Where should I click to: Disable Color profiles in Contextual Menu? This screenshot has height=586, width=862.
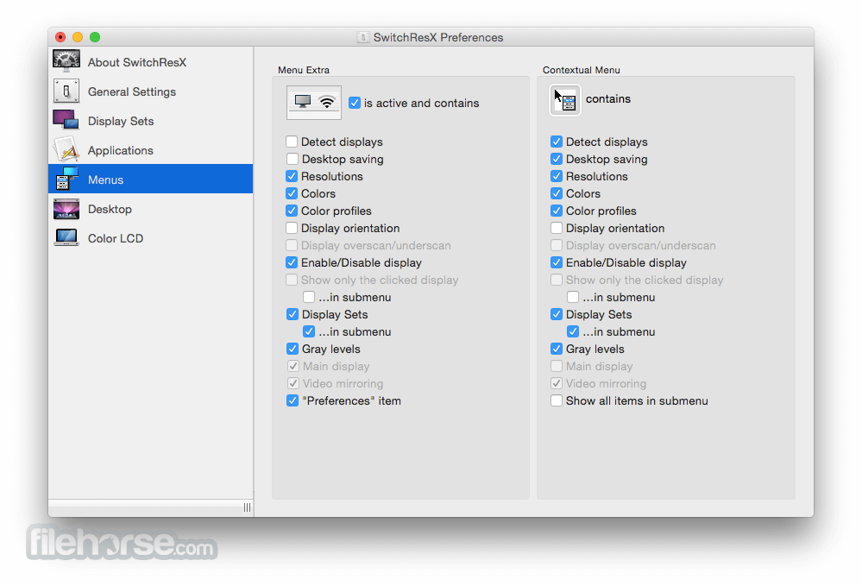[557, 211]
